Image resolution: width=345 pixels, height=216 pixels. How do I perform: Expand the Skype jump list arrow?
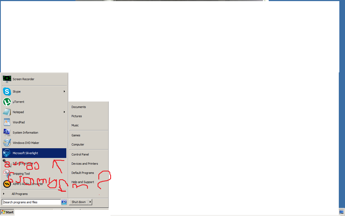(x=64, y=92)
